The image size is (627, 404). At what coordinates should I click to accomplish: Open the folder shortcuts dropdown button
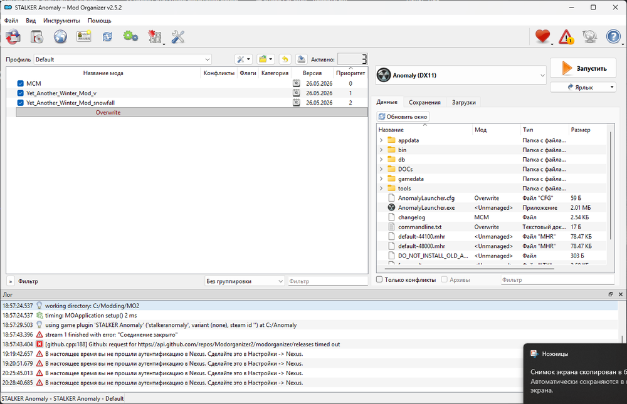(x=265, y=59)
